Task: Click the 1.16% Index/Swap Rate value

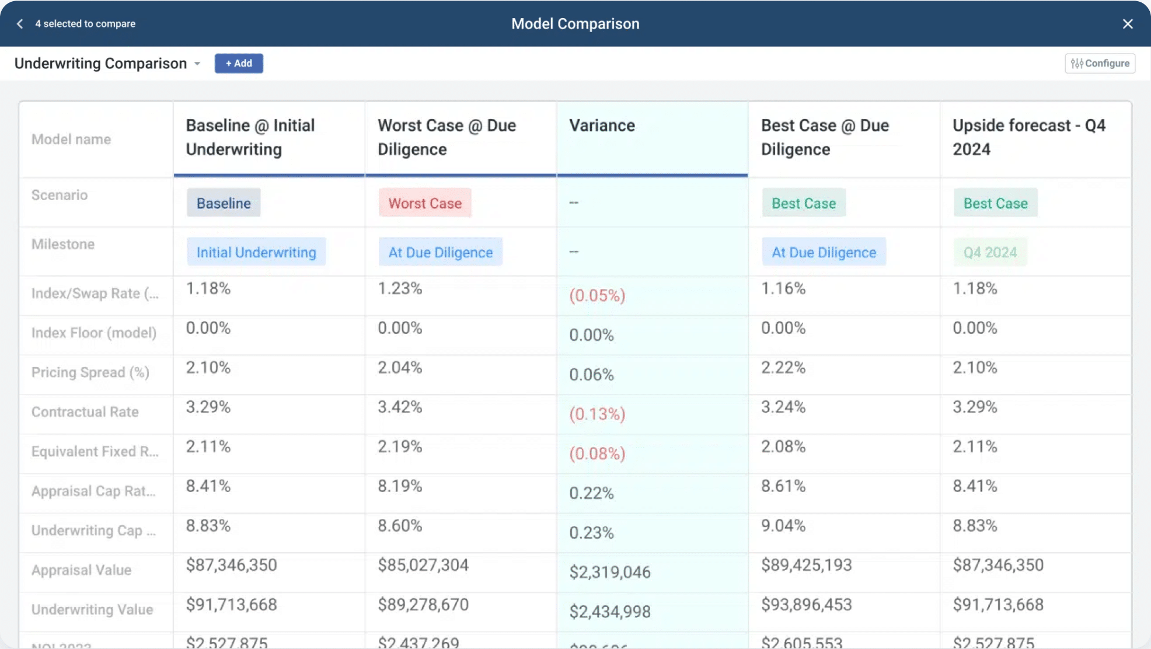Action: [783, 288]
